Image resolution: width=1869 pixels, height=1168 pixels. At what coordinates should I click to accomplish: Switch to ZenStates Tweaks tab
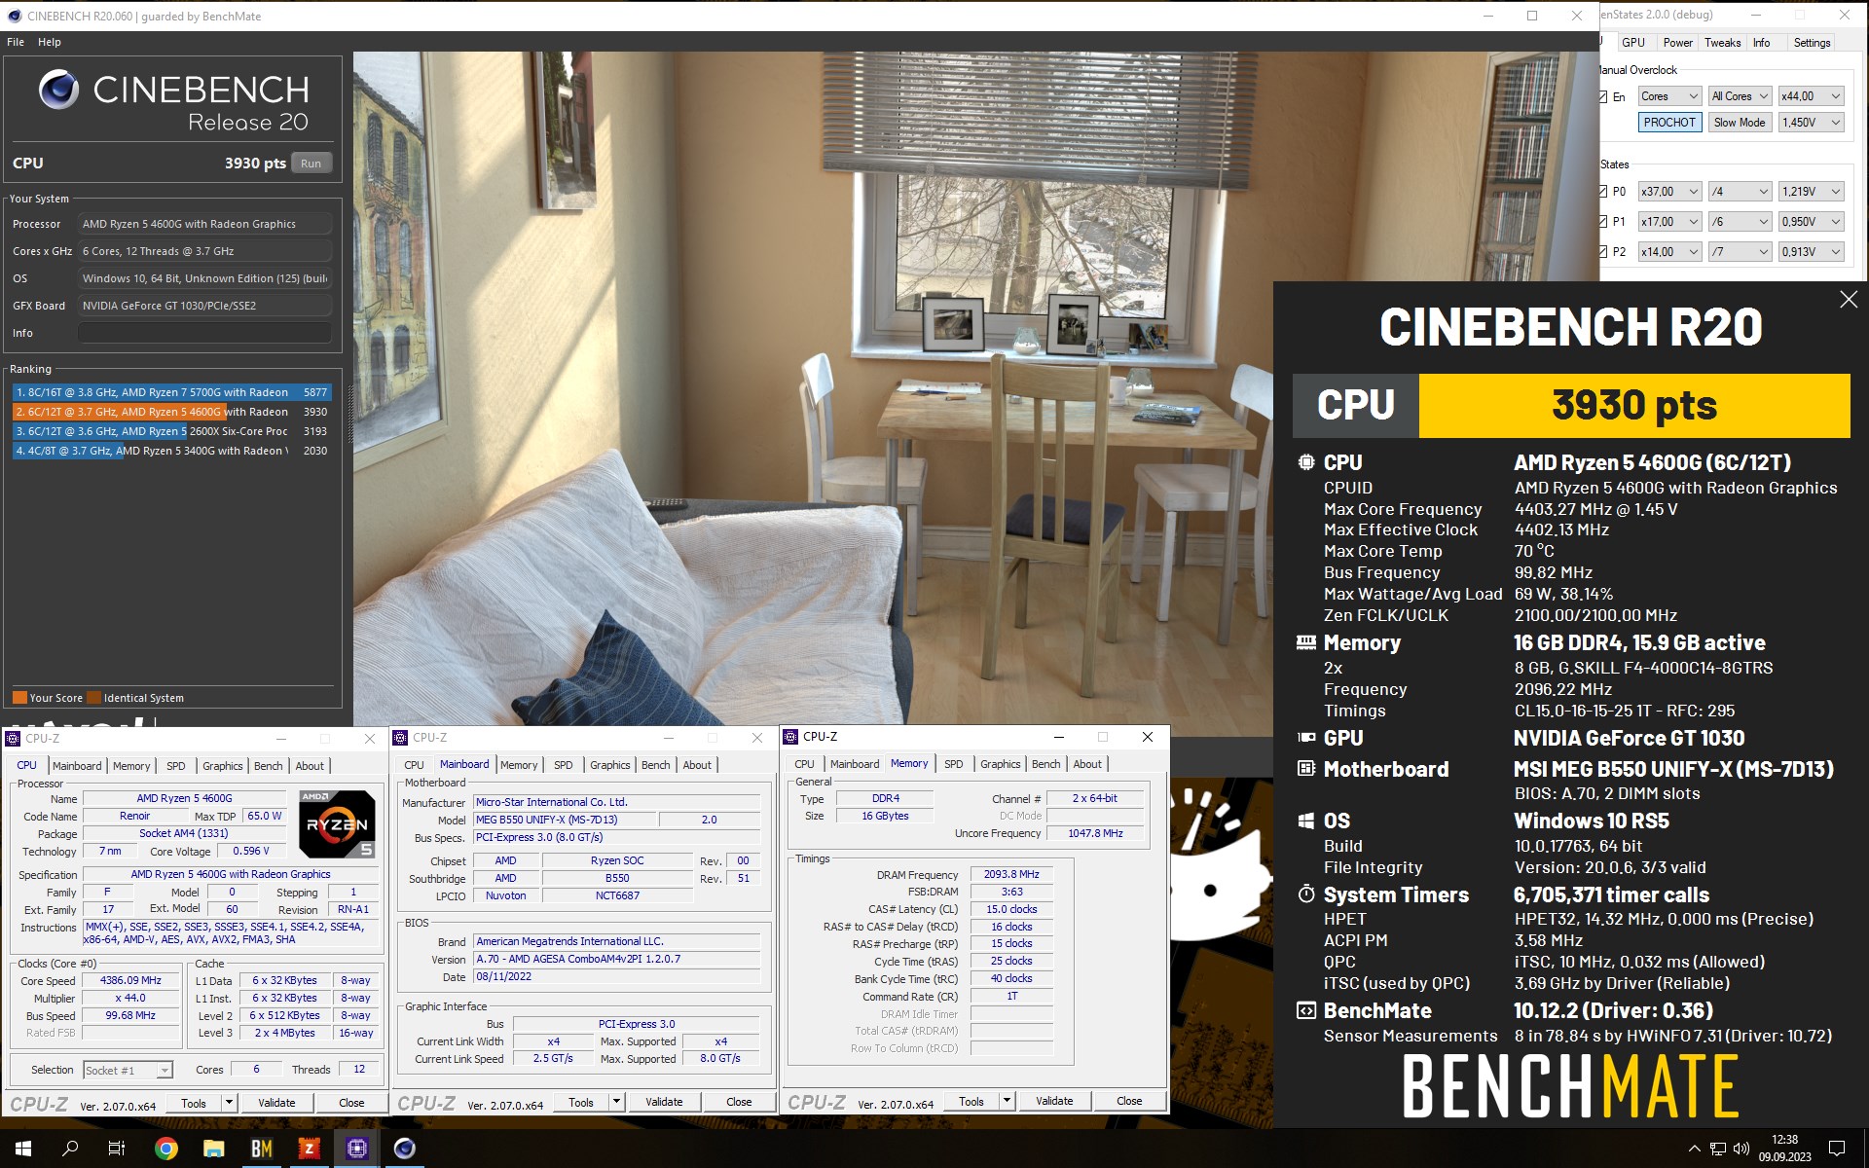pyautogui.click(x=1722, y=43)
